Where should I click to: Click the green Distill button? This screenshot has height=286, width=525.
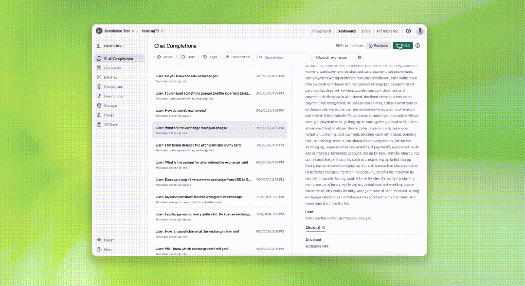tap(402, 46)
